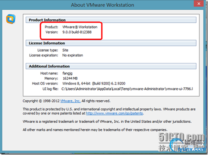Open the VMware, Inc. link
208x155 pixels.
pos(70,101)
